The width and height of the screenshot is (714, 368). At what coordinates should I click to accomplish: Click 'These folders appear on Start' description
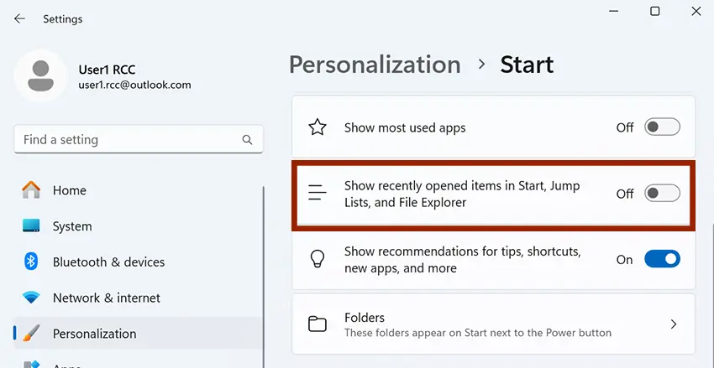point(478,333)
